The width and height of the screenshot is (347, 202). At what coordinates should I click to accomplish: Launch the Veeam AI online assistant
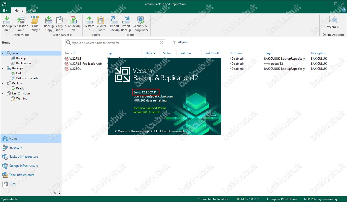point(333,22)
